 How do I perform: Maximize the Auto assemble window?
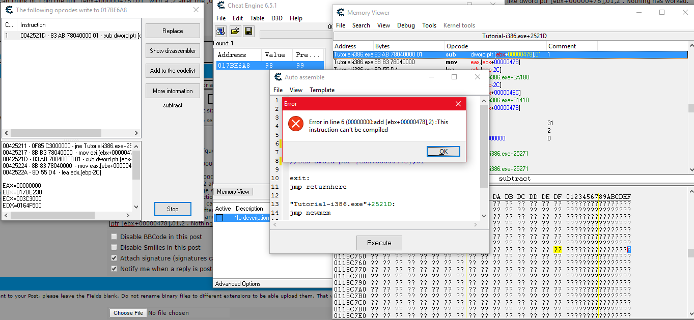(454, 77)
